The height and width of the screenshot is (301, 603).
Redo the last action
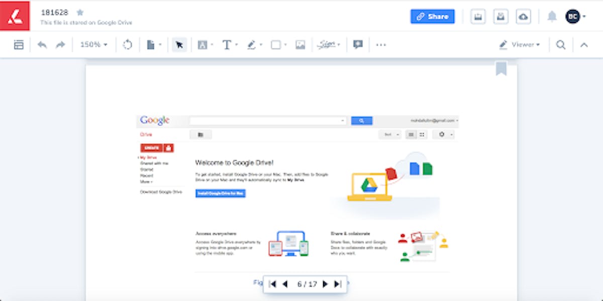(x=60, y=45)
